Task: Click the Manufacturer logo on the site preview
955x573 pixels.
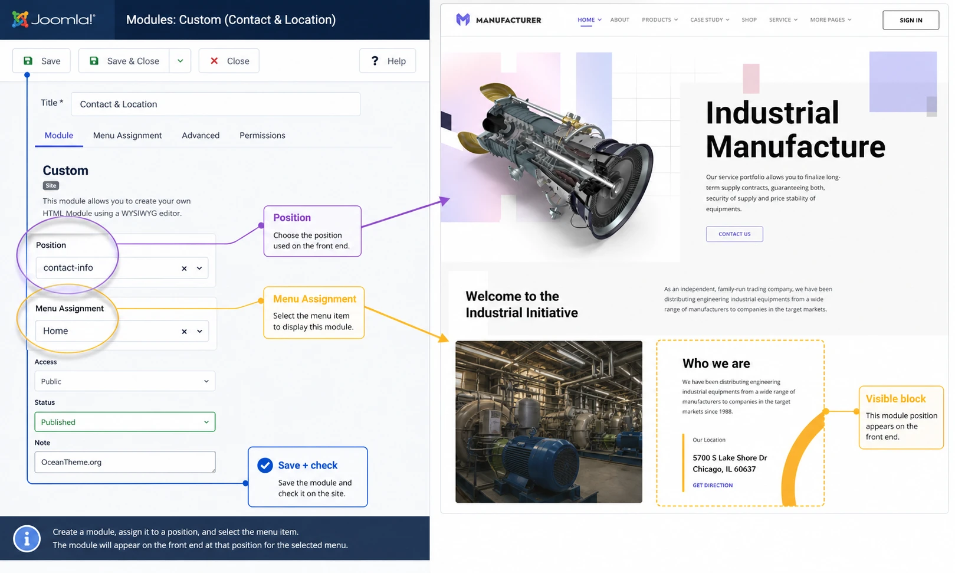Action: point(498,20)
